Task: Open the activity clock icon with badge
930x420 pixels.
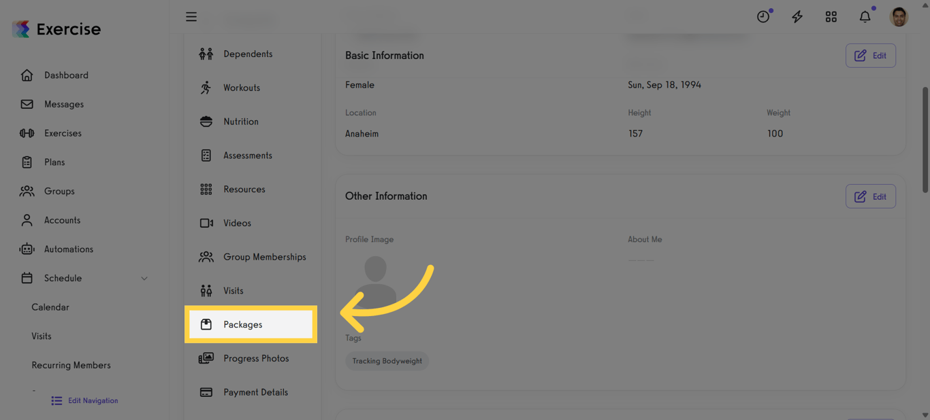Action: 763,16
